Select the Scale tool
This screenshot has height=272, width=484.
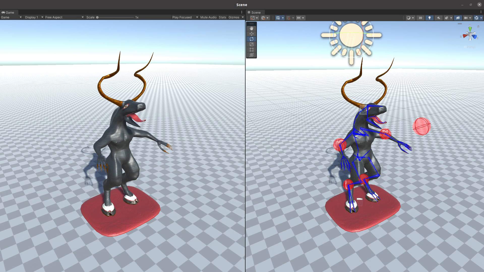click(x=251, y=44)
